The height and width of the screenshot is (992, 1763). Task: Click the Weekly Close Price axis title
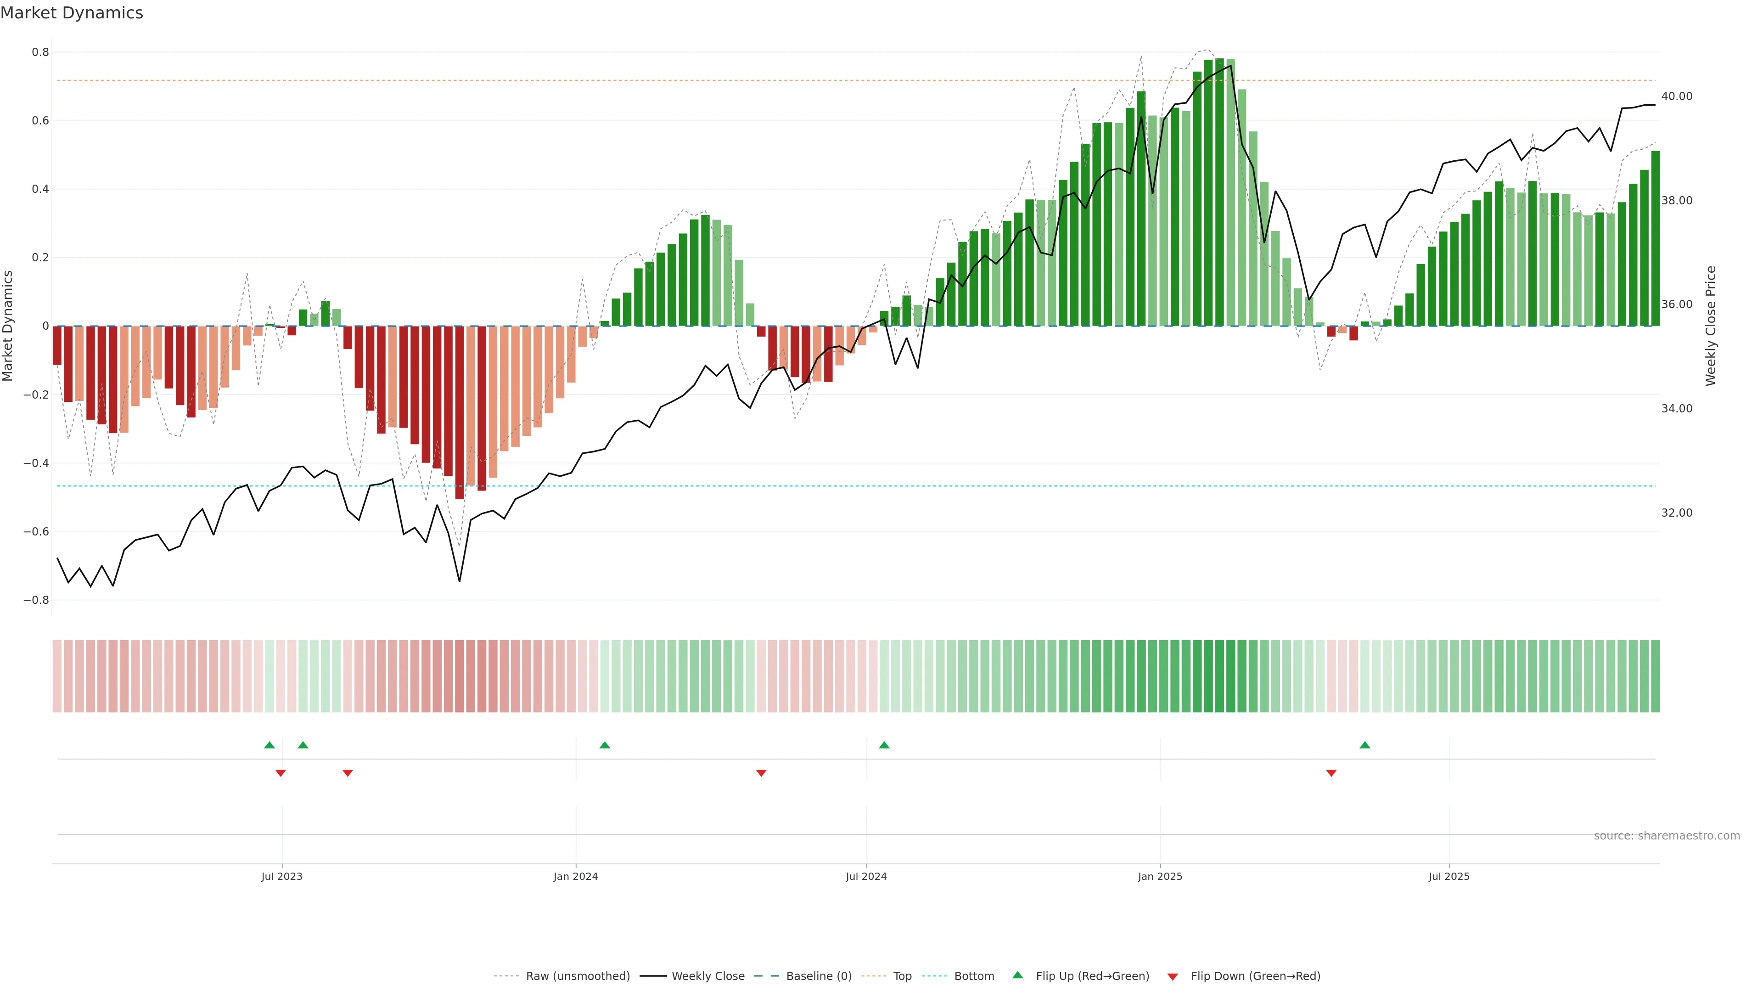[1710, 326]
